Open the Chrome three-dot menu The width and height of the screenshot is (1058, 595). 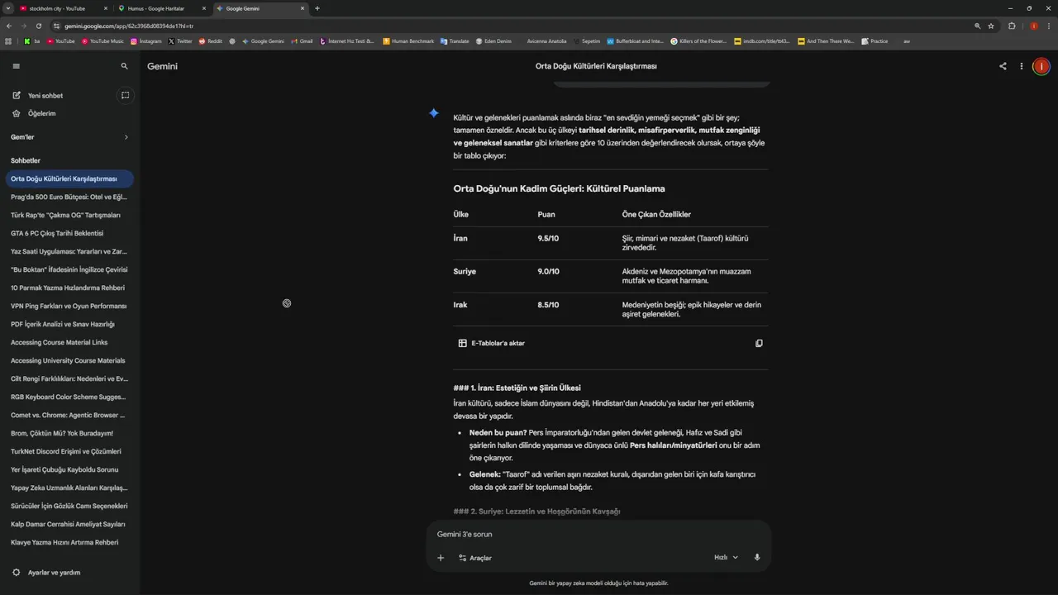click(1049, 26)
